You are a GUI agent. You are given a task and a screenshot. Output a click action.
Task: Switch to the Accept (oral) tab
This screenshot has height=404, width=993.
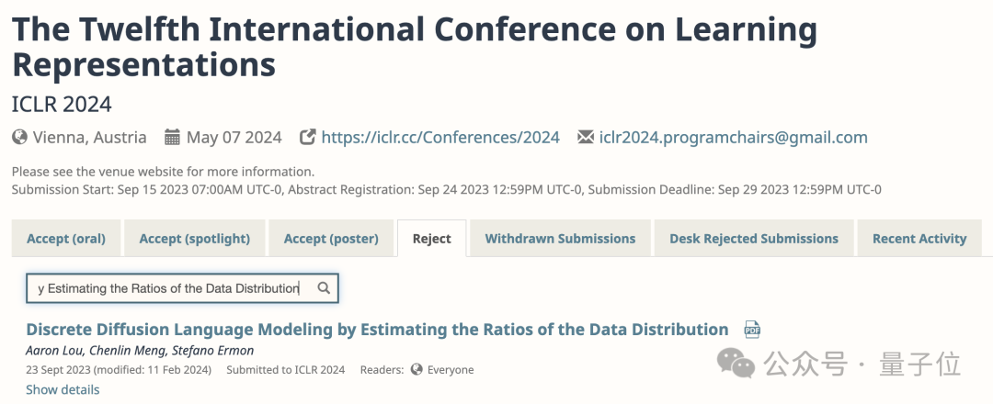(x=66, y=239)
